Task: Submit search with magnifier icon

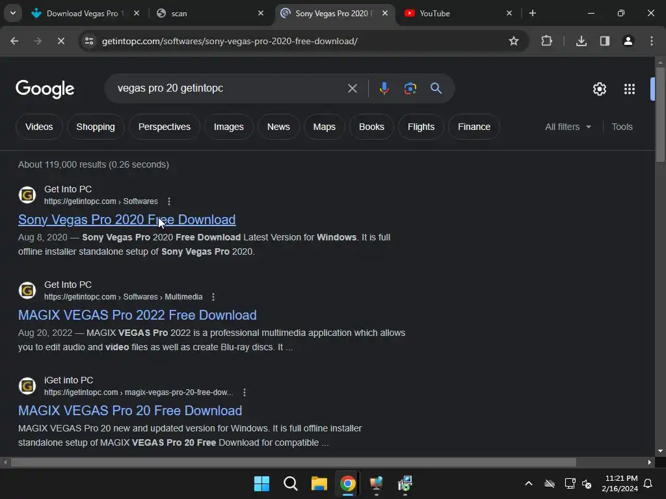Action: (436, 88)
